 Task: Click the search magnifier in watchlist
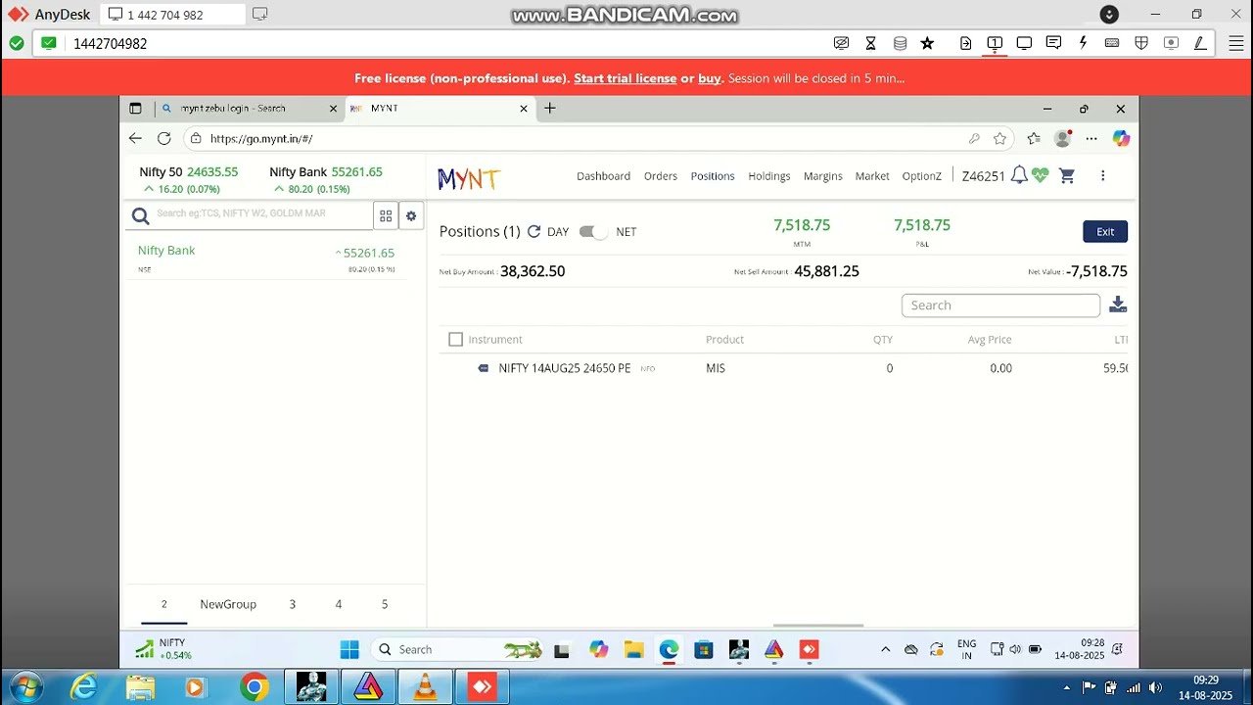pyautogui.click(x=140, y=214)
